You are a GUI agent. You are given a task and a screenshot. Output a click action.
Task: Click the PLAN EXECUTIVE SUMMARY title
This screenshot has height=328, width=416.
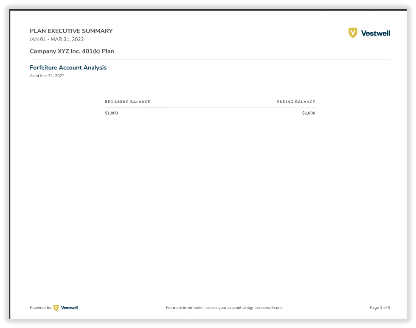[x=71, y=31]
